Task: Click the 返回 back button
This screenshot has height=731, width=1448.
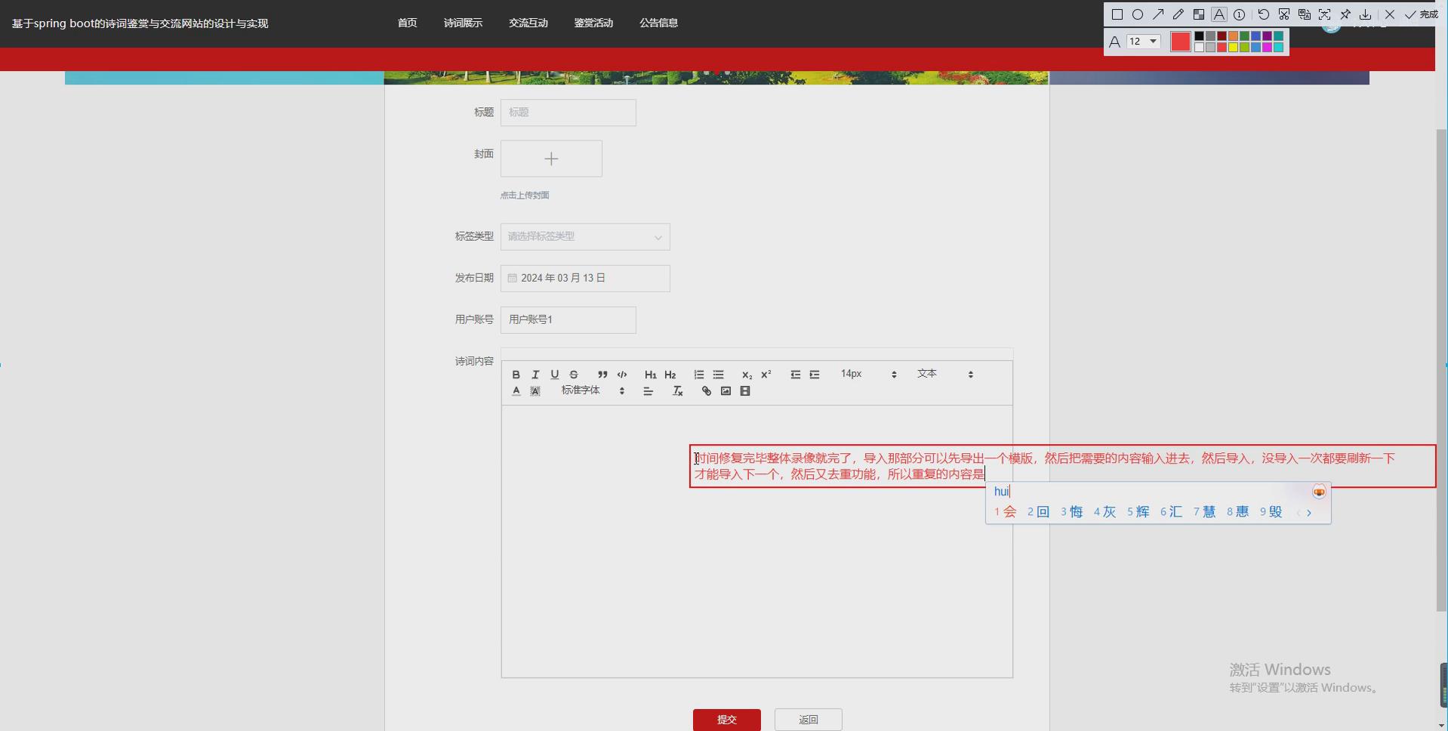Action: point(809,720)
